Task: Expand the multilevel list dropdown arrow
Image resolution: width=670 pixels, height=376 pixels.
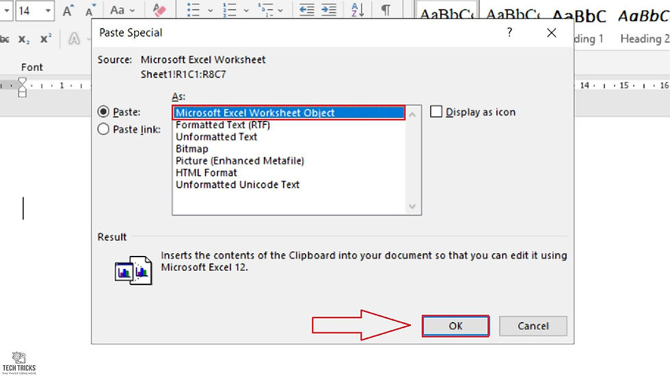Action: [x=280, y=10]
